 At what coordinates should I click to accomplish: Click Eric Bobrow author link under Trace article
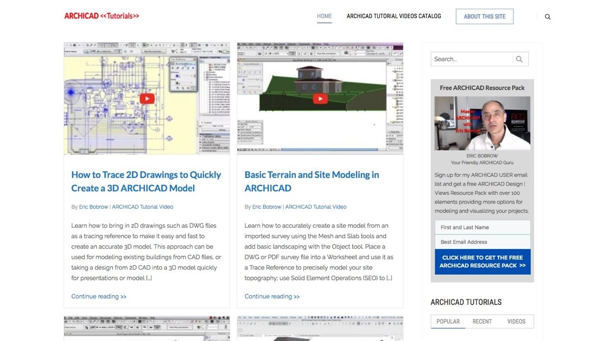click(x=94, y=207)
